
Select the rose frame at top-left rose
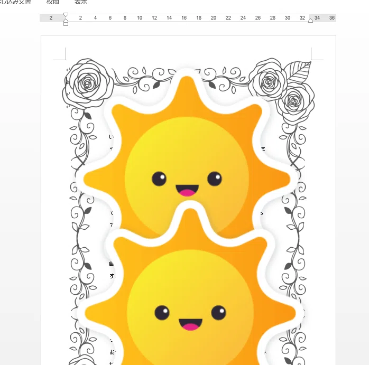[88, 83]
